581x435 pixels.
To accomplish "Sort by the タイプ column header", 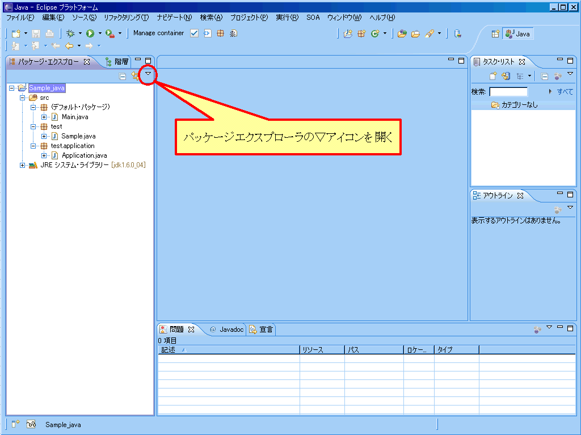I will coord(457,350).
